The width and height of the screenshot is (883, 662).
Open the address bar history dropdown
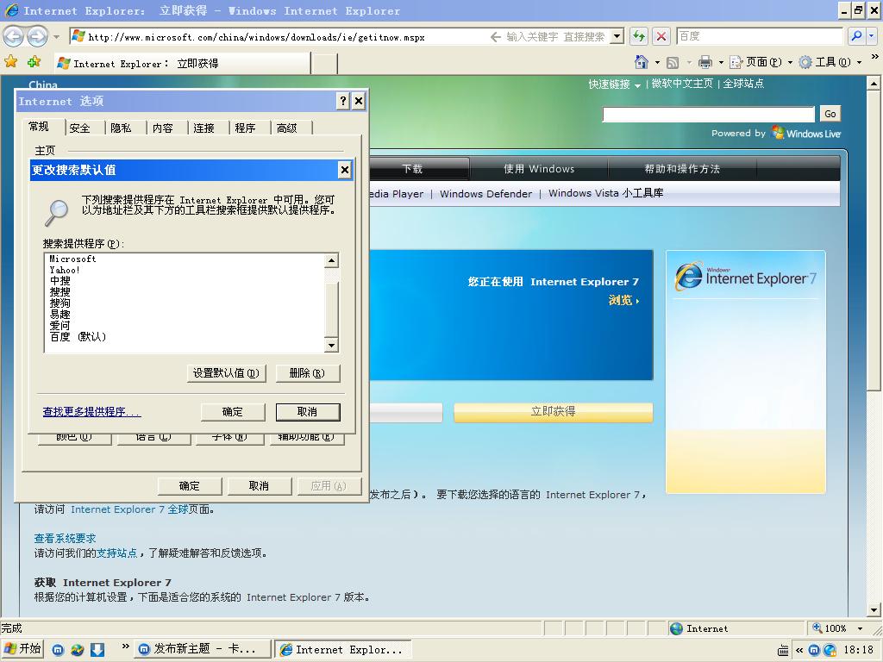point(617,36)
